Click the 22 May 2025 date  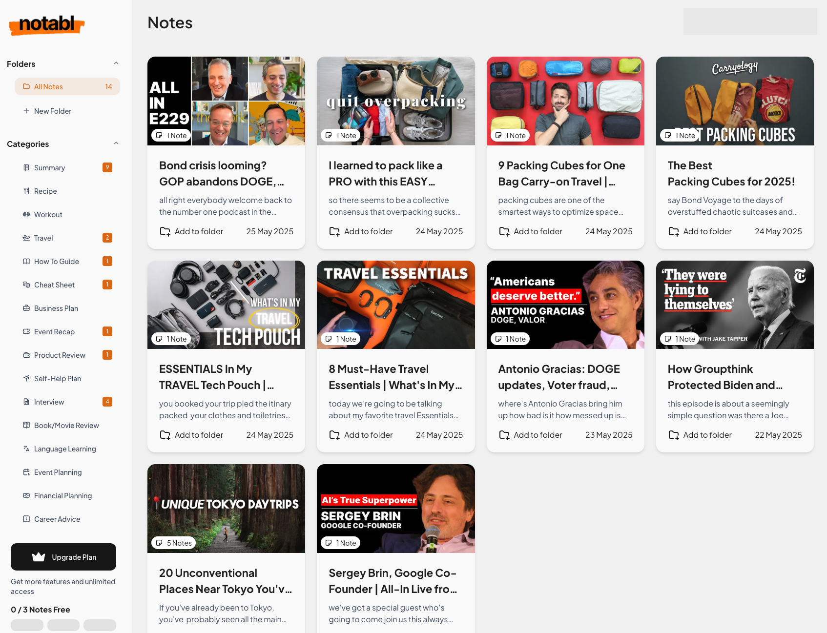(x=778, y=435)
